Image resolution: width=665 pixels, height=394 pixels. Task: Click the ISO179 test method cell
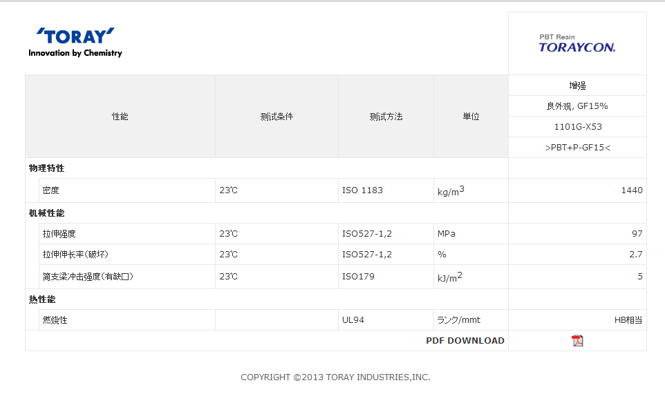click(x=358, y=277)
